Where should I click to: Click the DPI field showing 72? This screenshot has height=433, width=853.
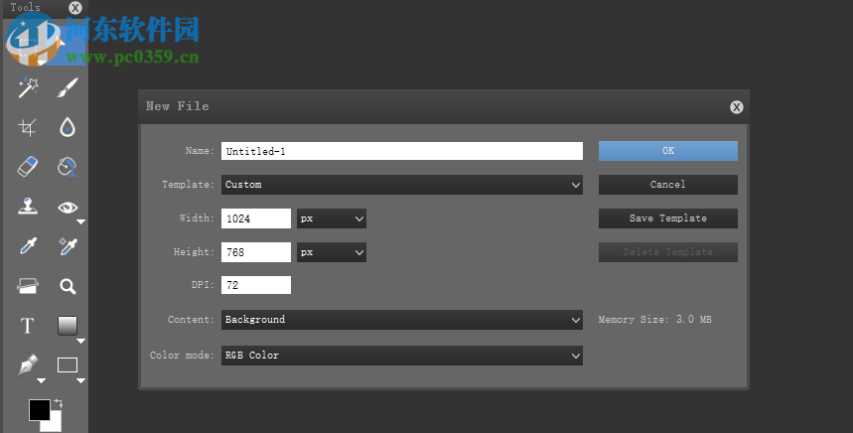[x=256, y=285]
